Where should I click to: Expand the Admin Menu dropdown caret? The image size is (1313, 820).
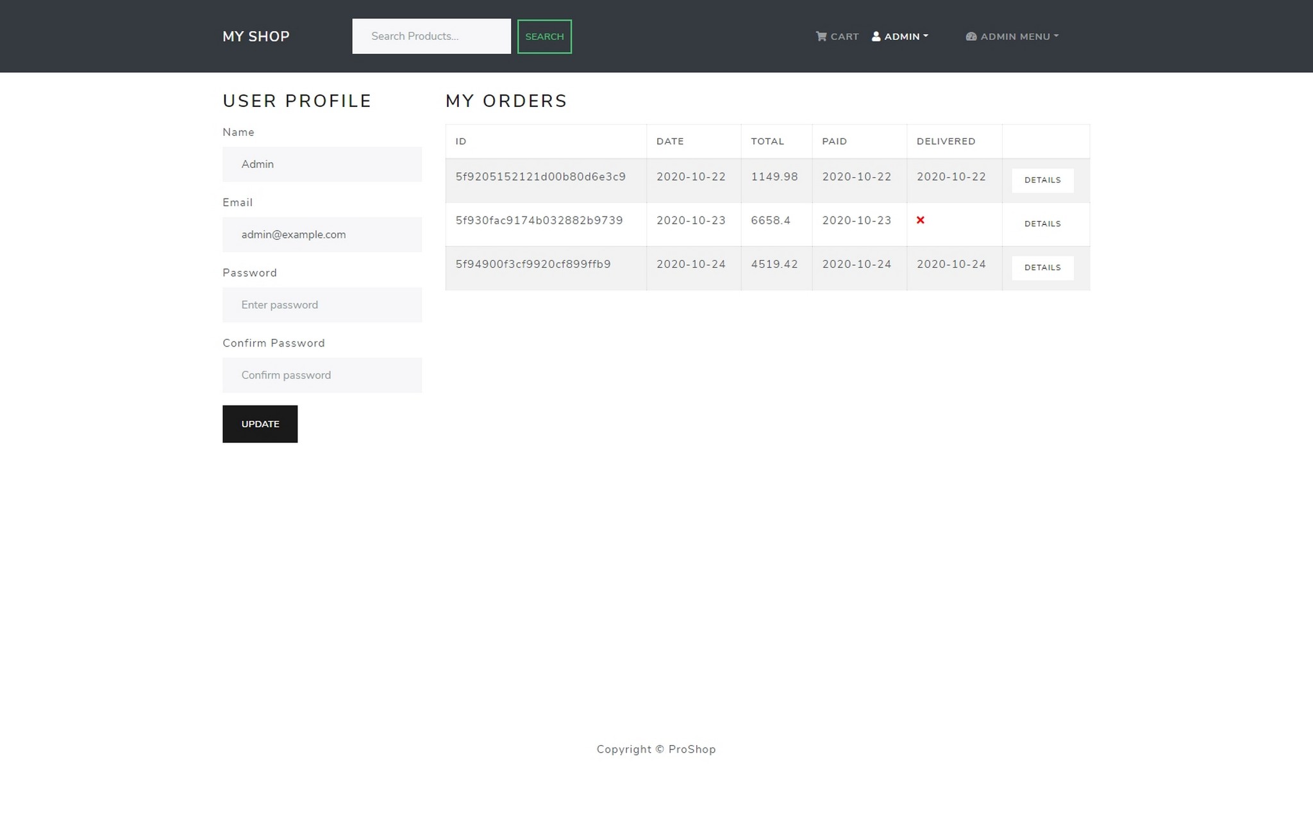tap(1056, 36)
